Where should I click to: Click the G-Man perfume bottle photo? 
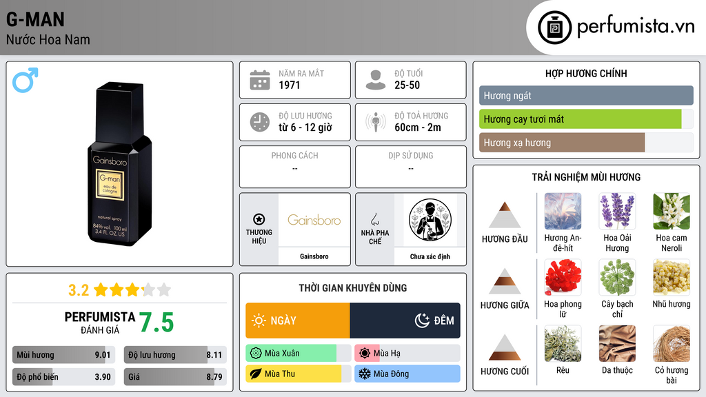click(x=120, y=164)
